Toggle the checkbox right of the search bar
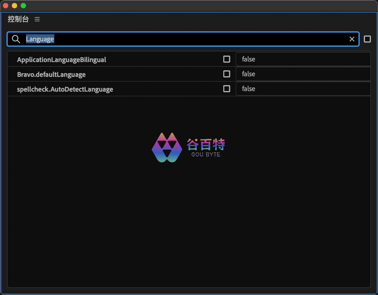 pyautogui.click(x=367, y=39)
